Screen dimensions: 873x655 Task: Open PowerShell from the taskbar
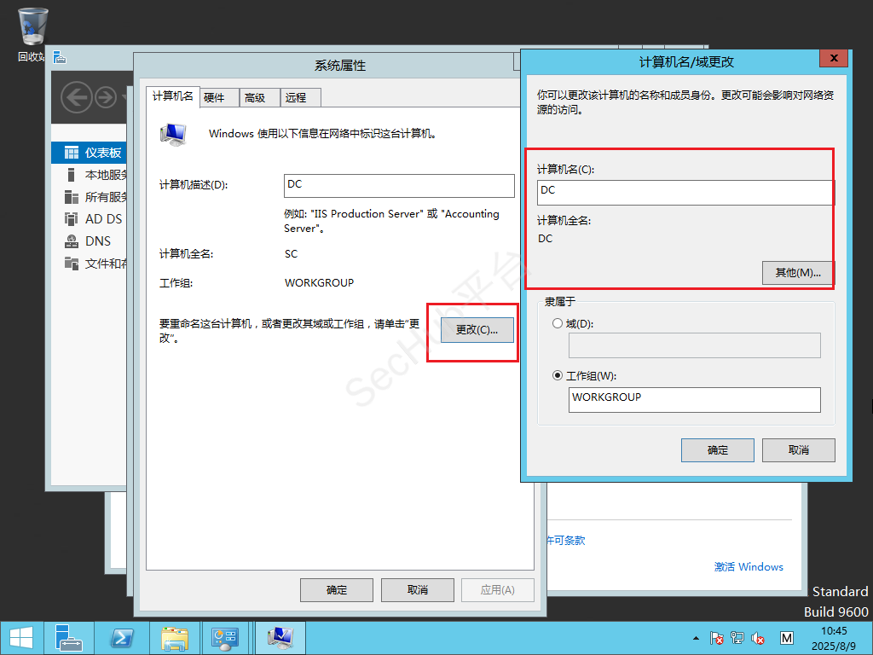(121, 638)
